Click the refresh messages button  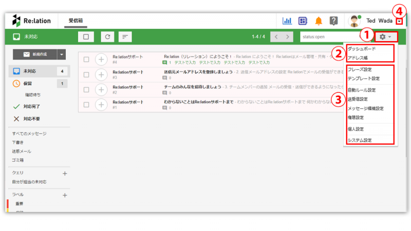pyautogui.click(x=107, y=37)
